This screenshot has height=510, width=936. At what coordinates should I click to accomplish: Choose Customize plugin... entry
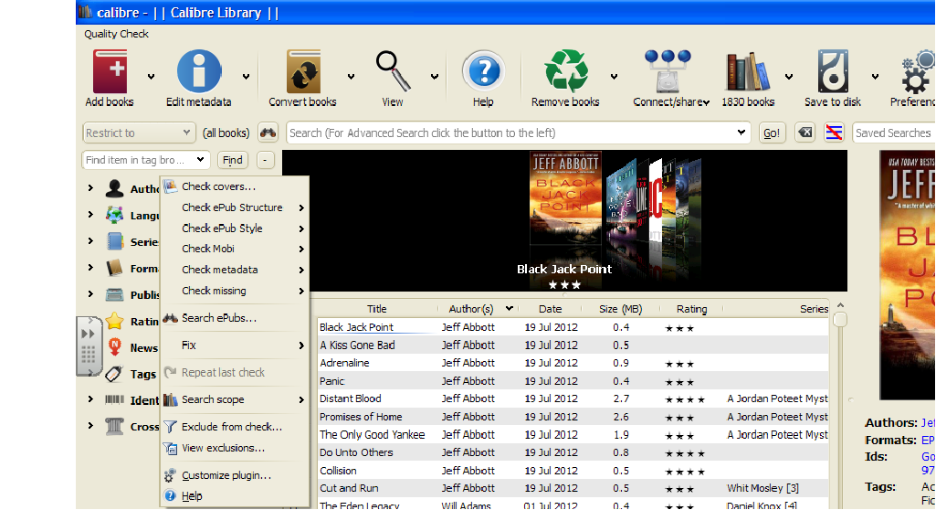[235, 475]
